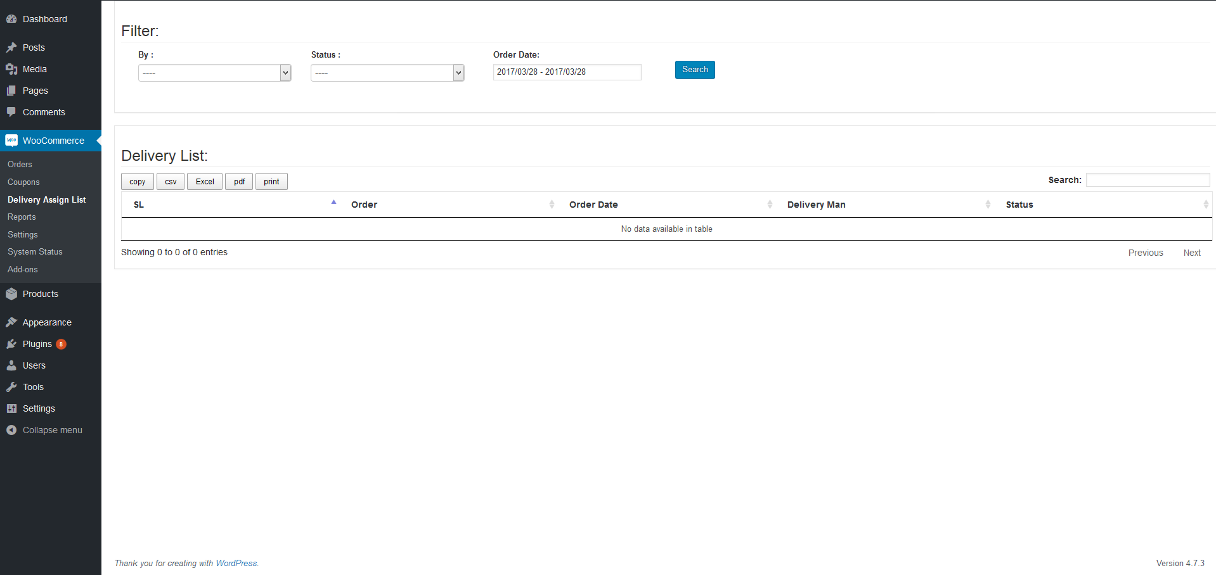Focus the Delivery List search box
This screenshot has width=1216, height=575.
tap(1148, 180)
